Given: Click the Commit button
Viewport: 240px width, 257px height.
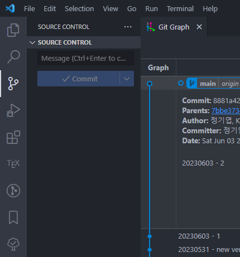Looking at the screenshot, I should click(x=79, y=79).
